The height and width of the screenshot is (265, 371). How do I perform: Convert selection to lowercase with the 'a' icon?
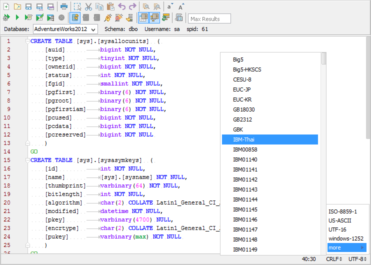click(170, 6)
